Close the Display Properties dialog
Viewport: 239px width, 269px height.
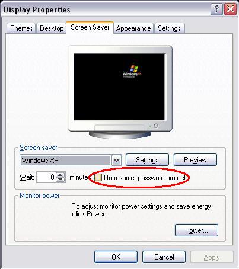point(230,9)
